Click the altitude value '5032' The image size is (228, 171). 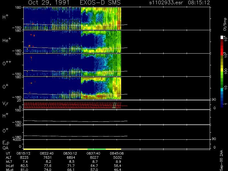117,158
